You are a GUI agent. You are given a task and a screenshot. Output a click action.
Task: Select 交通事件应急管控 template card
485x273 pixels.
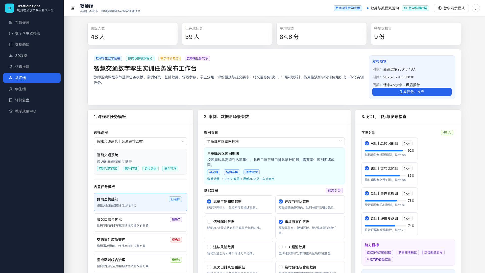click(x=140, y=243)
